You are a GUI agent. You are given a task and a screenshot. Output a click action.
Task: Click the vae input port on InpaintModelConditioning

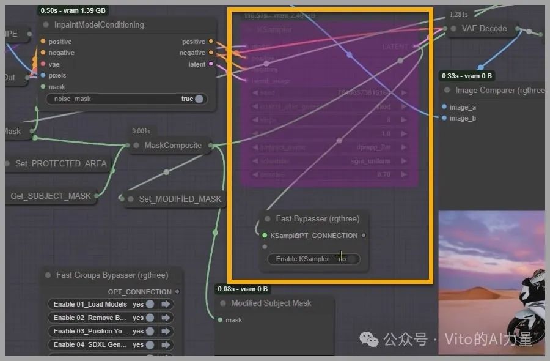tap(43, 64)
